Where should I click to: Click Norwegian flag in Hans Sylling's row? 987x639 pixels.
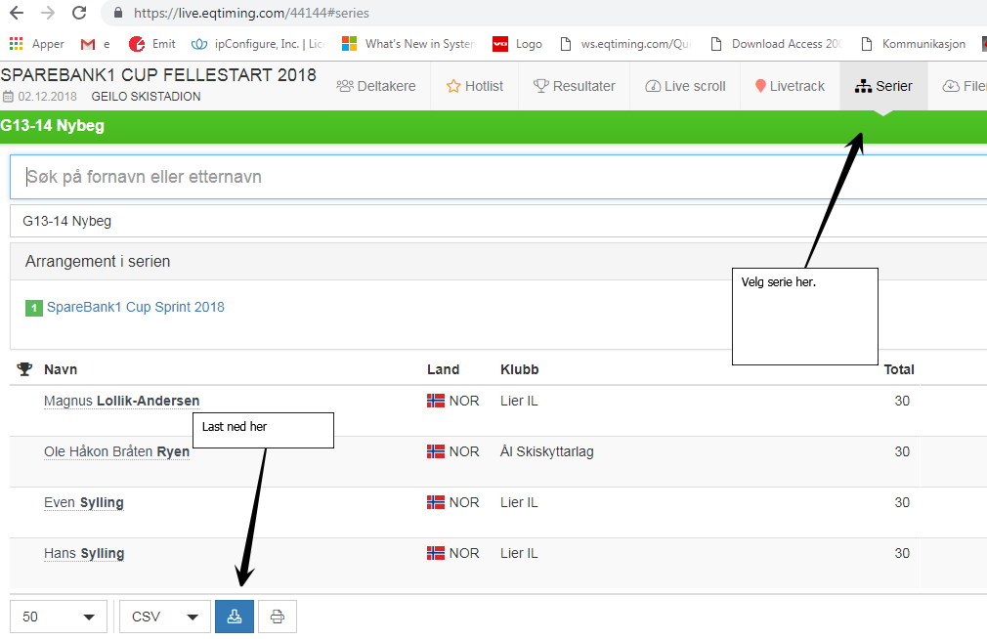point(436,553)
